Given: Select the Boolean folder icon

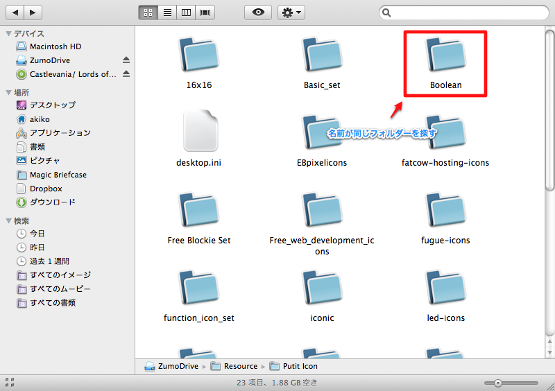Looking at the screenshot, I should (x=445, y=55).
